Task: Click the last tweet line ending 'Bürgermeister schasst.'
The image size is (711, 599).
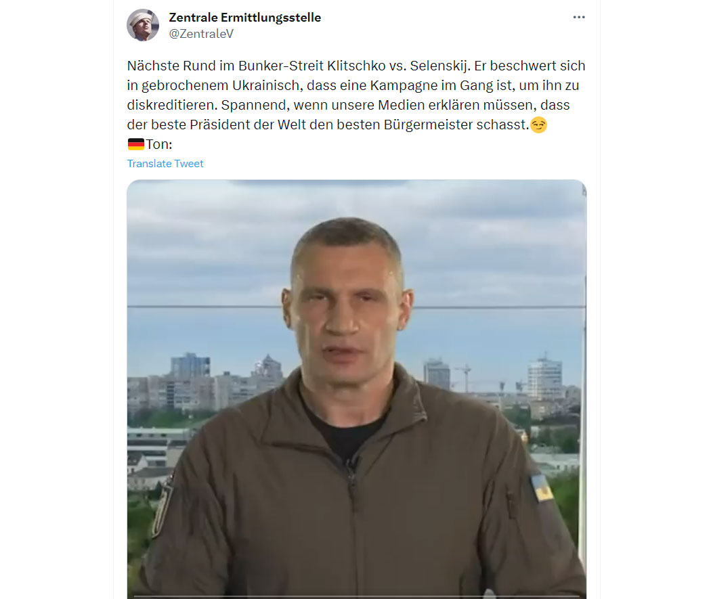Action: [x=328, y=125]
